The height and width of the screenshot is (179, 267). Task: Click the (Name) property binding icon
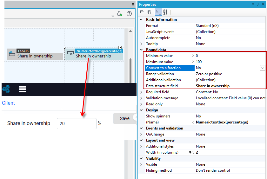pyautogui.click(x=193, y=122)
